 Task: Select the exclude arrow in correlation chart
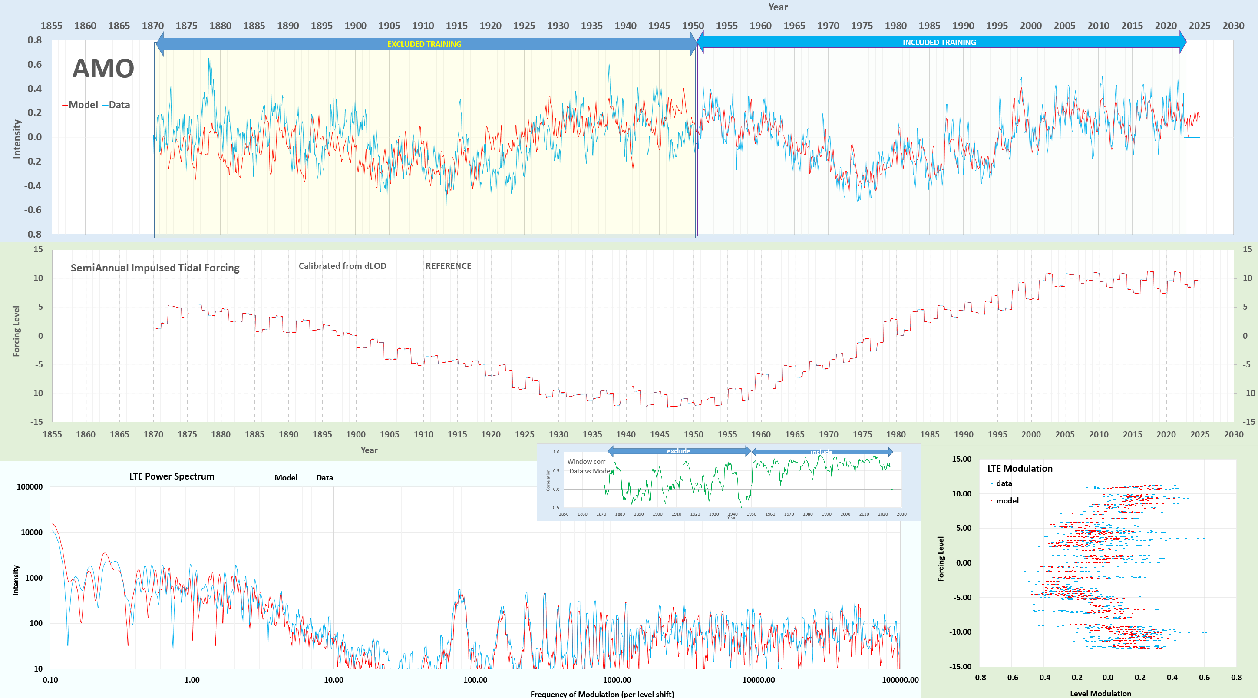tap(679, 451)
